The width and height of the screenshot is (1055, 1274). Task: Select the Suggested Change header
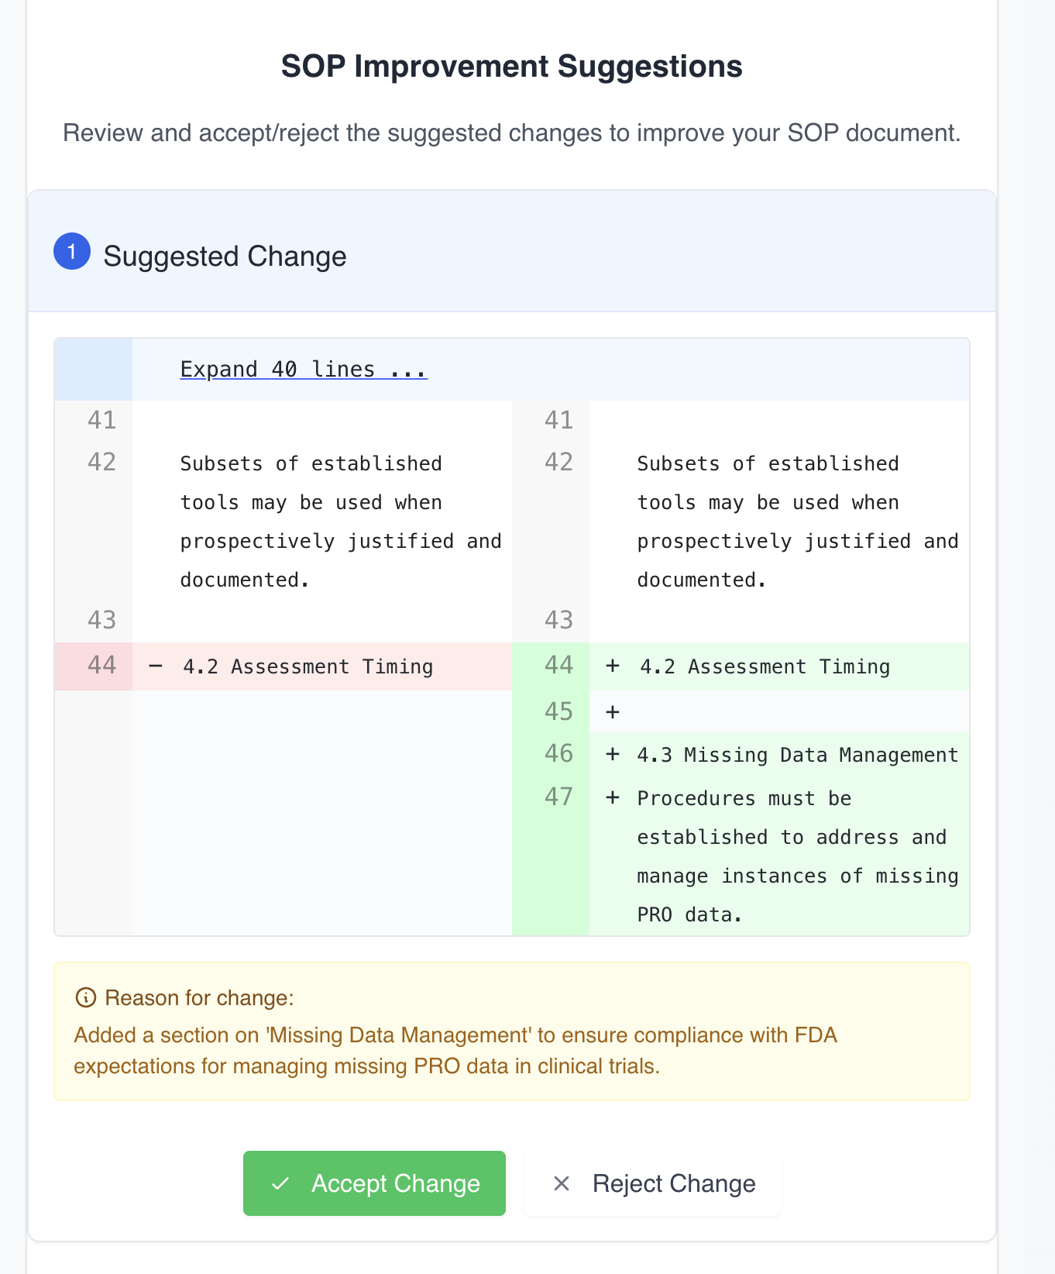[x=225, y=256]
